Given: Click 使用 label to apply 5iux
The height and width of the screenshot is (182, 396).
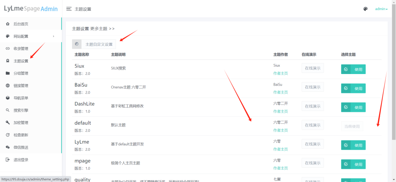Looking at the screenshot, I should 358,69.
